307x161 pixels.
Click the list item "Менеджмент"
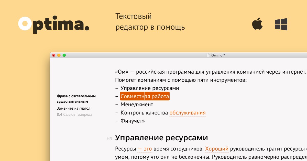point(137,105)
